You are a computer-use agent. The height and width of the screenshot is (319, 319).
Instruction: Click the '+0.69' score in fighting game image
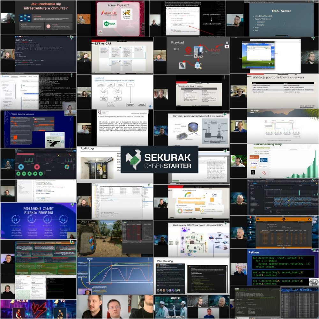(22, 301)
